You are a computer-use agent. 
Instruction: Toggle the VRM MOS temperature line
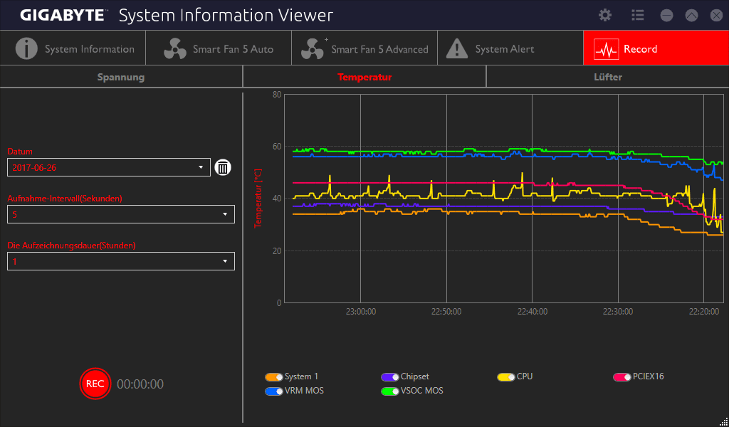click(x=274, y=391)
